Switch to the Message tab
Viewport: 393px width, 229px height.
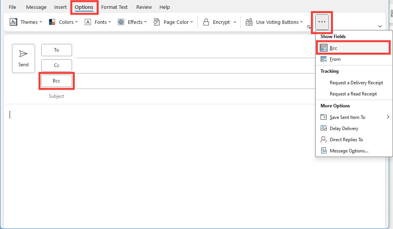36,7
